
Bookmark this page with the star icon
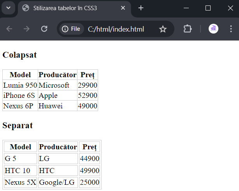click(x=163, y=29)
